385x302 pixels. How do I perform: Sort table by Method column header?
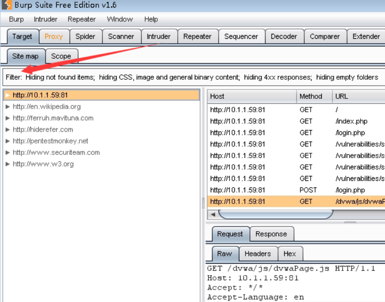(314, 96)
